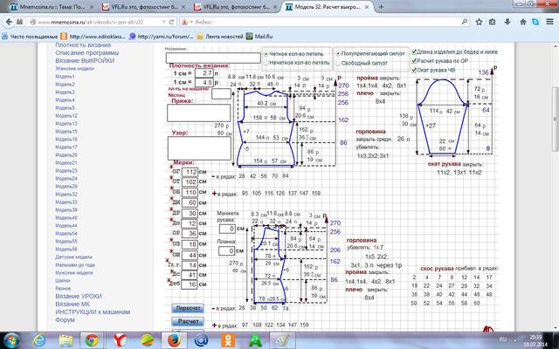This screenshot has width=559, height=349.
Task: Open 'Женские модели' section in sidebar
Action: (x=73, y=69)
